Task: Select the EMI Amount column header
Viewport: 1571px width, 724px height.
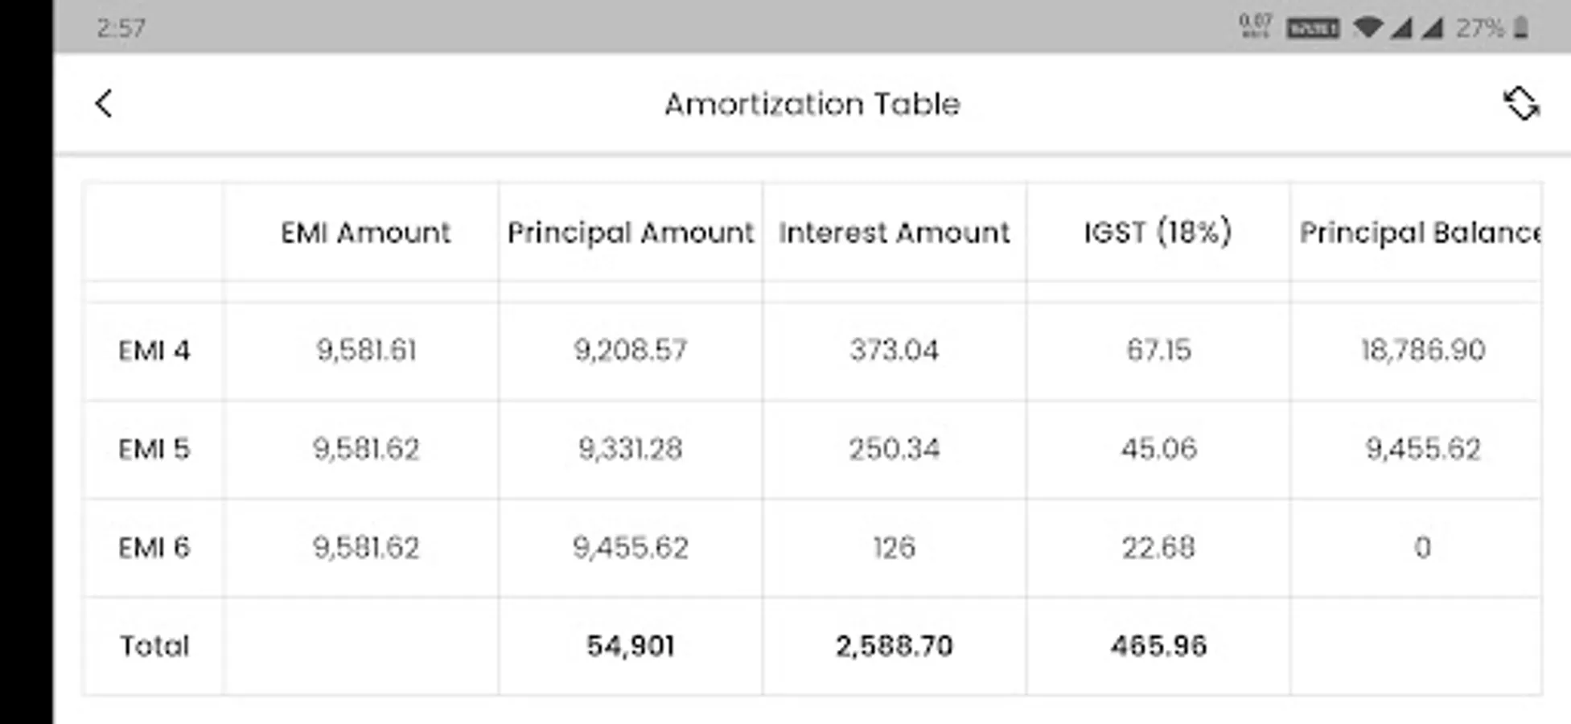Action: coord(365,232)
